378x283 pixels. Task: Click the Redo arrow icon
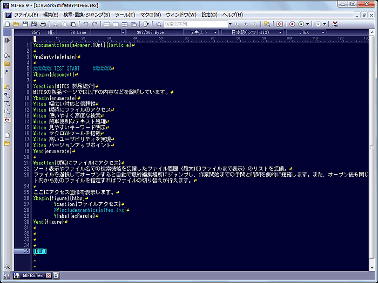tap(94, 24)
